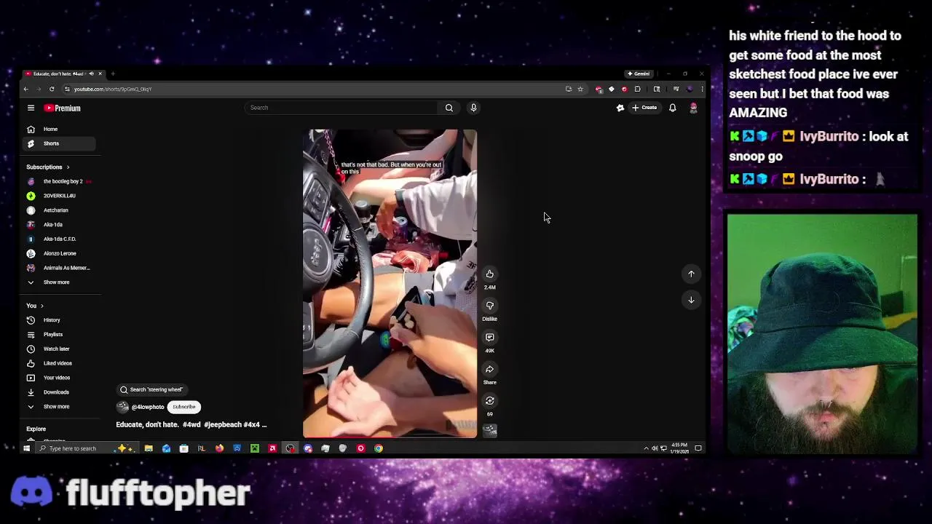Image resolution: width=932 pixels, height=524 pixels.
Task: Reload the browser page
Action: pos(52,89)
